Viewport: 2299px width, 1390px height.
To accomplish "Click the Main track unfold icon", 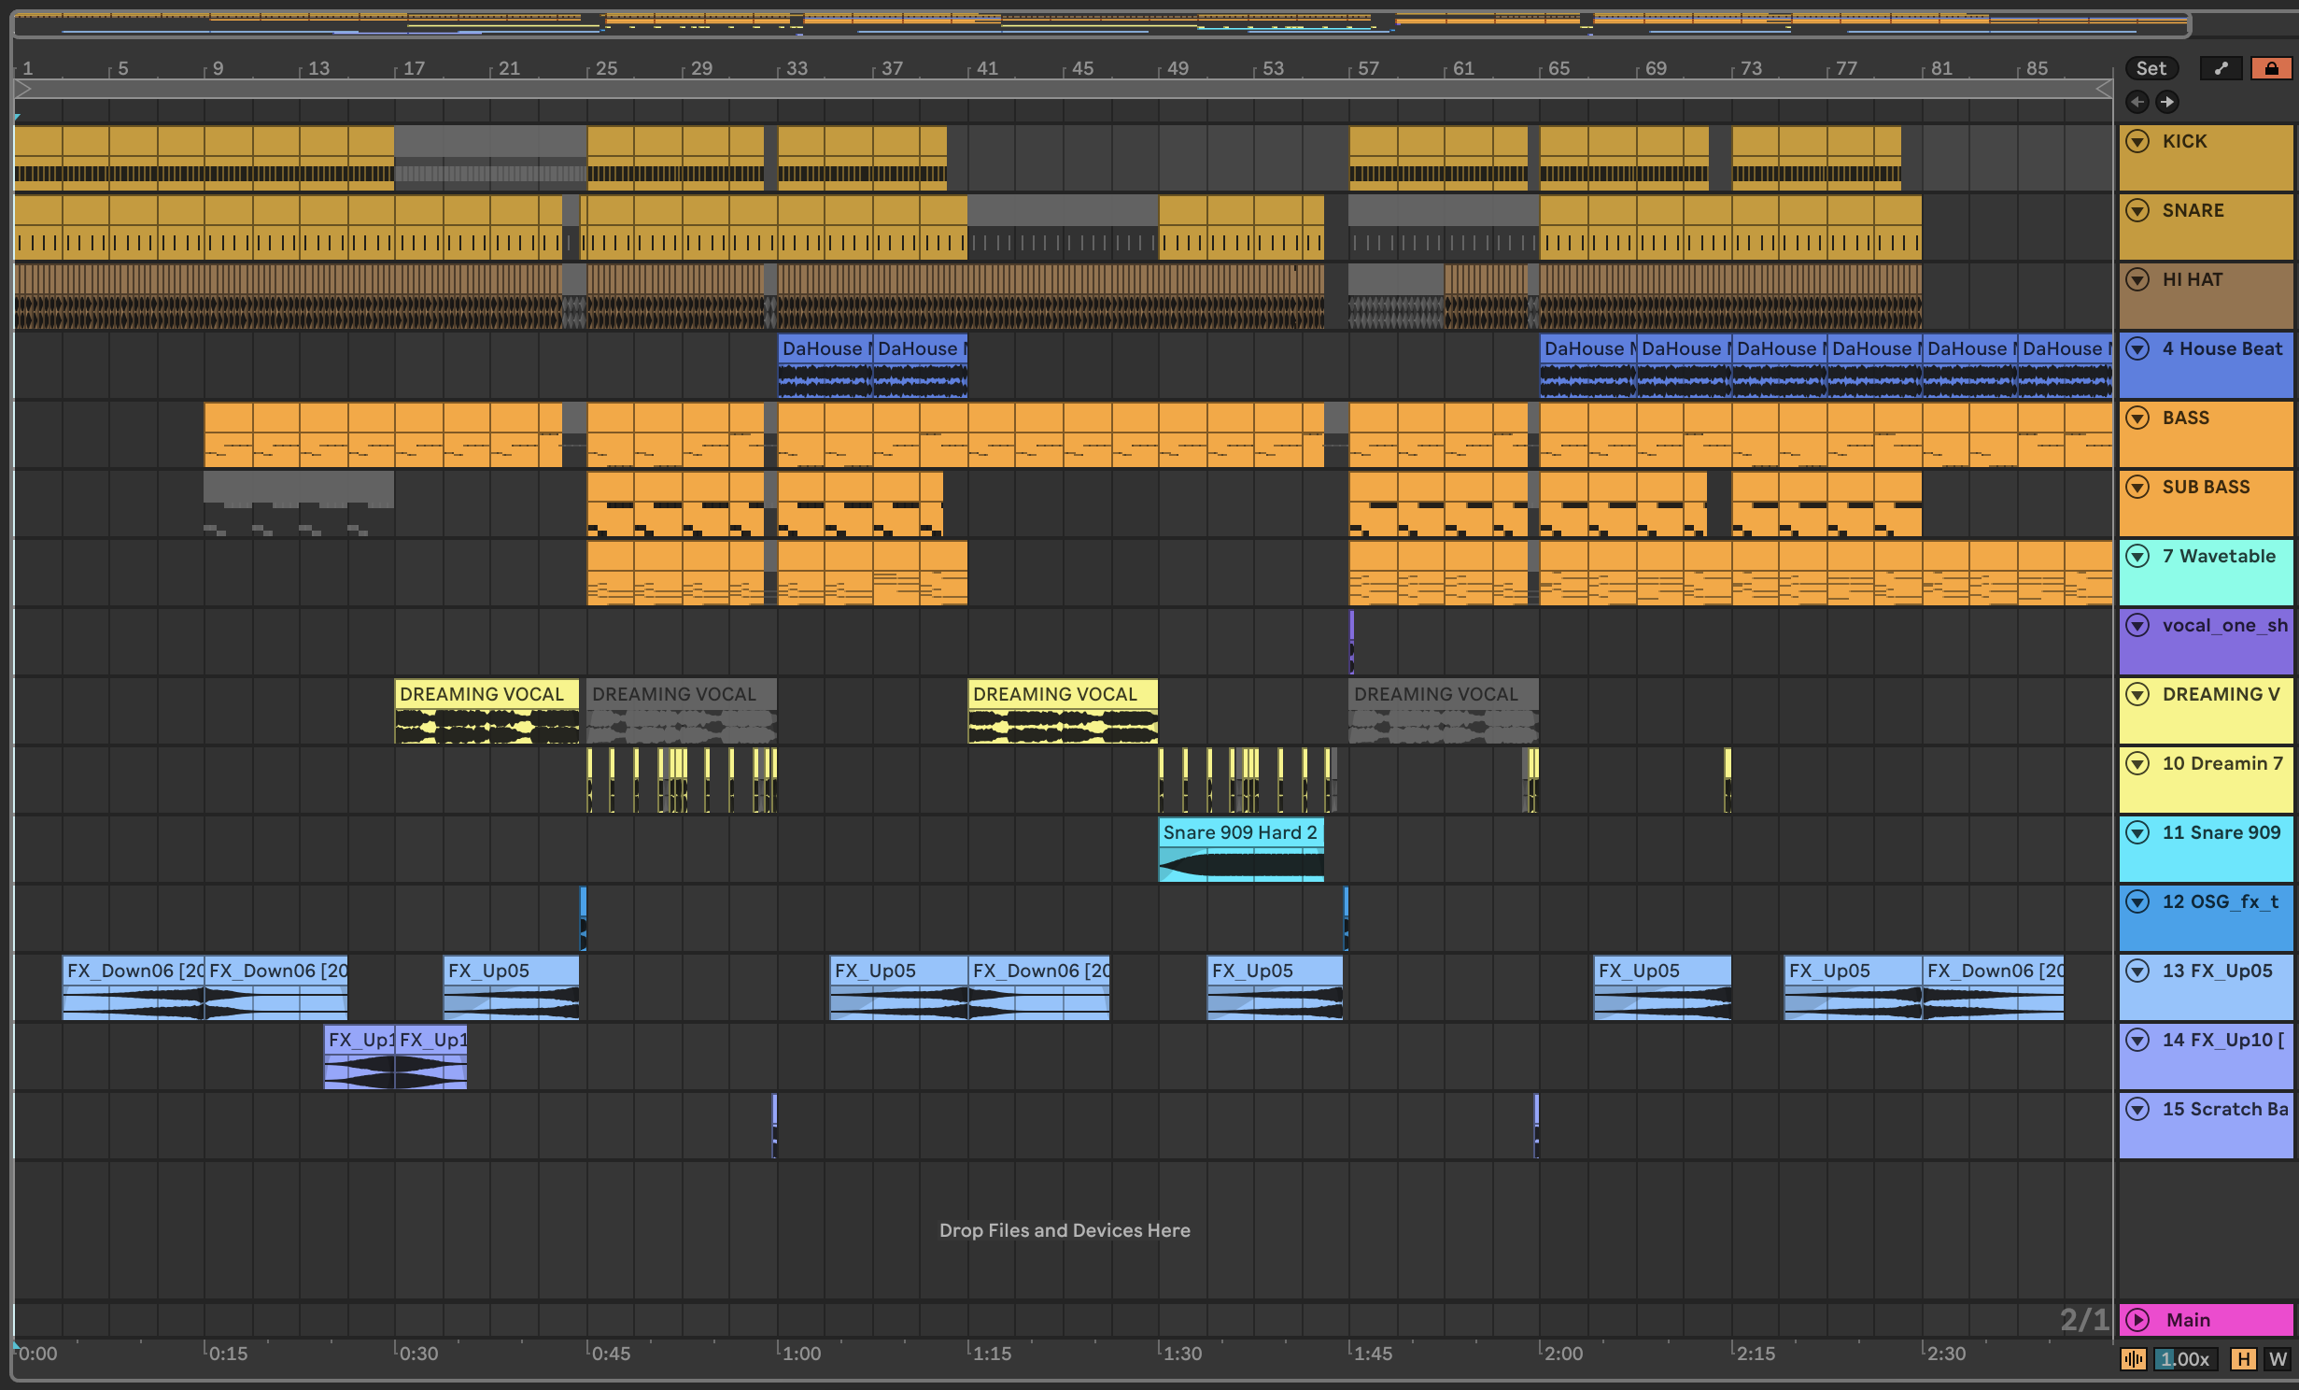I will 2137,1320.
